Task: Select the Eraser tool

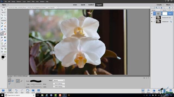Action: 5,34
